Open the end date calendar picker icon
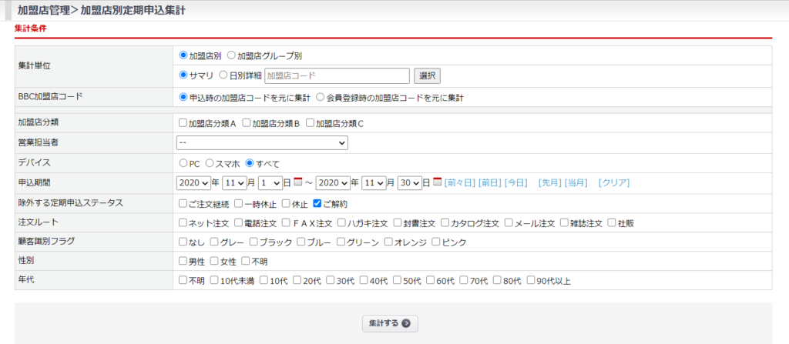This screenshot has width=789, height=344. coord(438,182)
